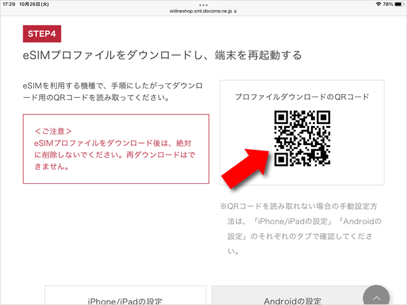Tap the 78% battery percentage
The width and height of the screenshot is (407, 305).
[388, 4]
